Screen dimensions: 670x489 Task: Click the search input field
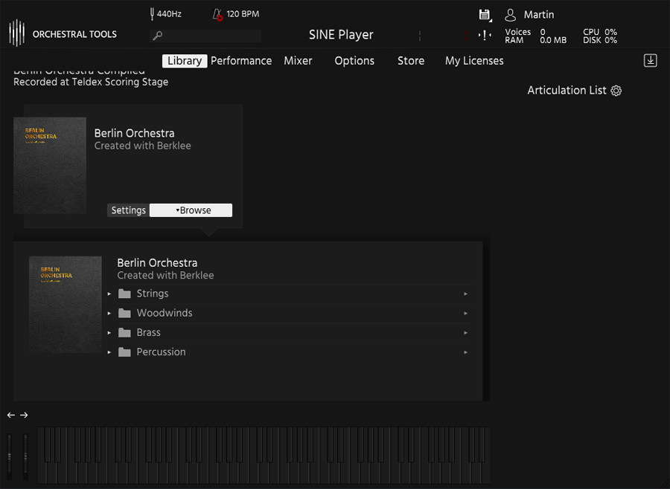(x=205, y=36)
